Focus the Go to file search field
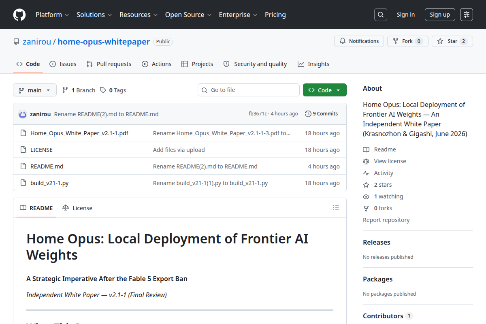 click(x=249, y=90)
